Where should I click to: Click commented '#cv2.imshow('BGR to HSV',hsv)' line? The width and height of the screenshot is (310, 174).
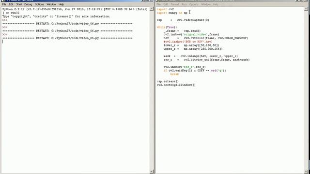click(x=188, y=42)
